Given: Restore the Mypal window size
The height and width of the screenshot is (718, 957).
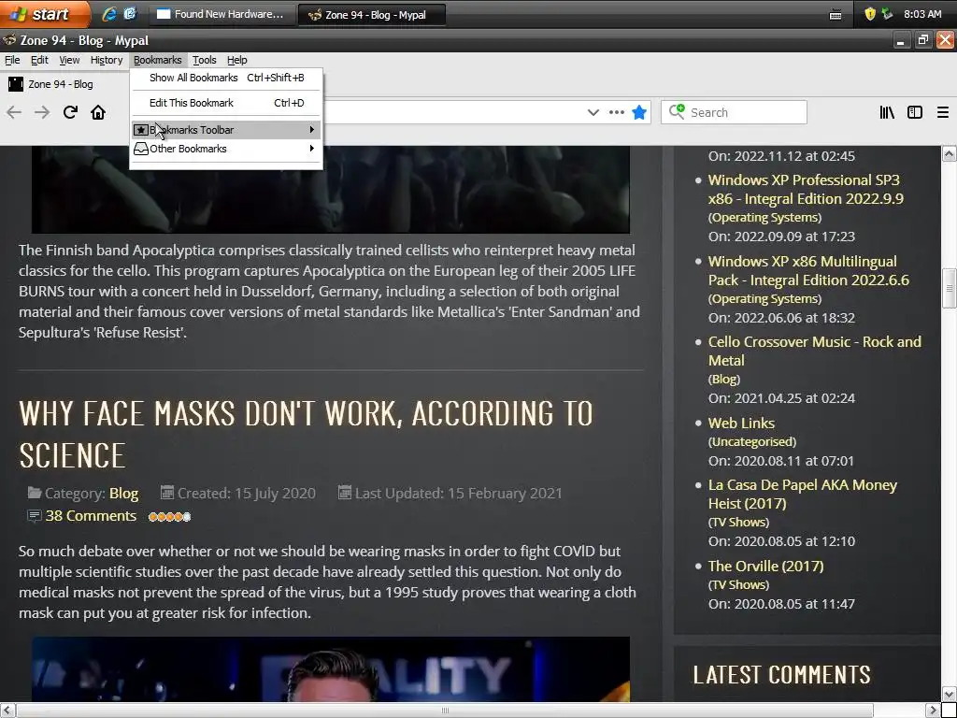Looking at the screenshot, I should (x=922, y=40).
